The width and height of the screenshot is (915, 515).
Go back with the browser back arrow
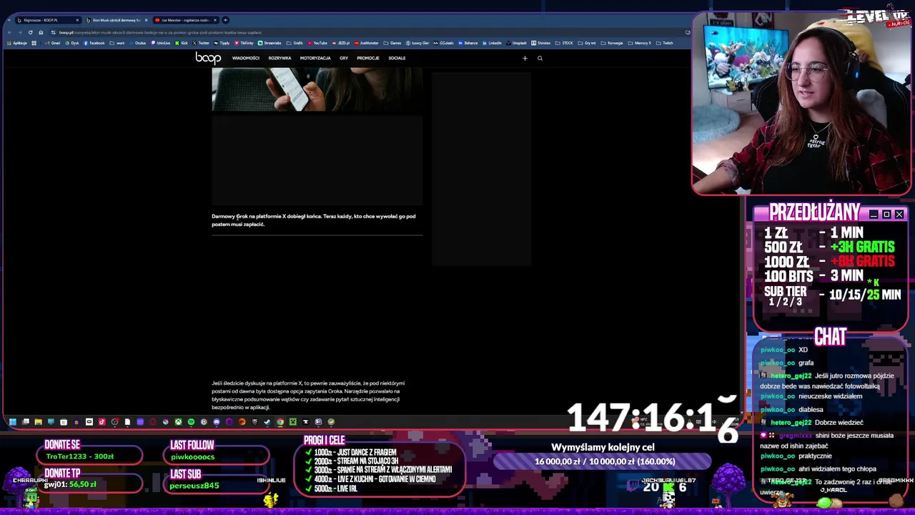click(9, 32)
